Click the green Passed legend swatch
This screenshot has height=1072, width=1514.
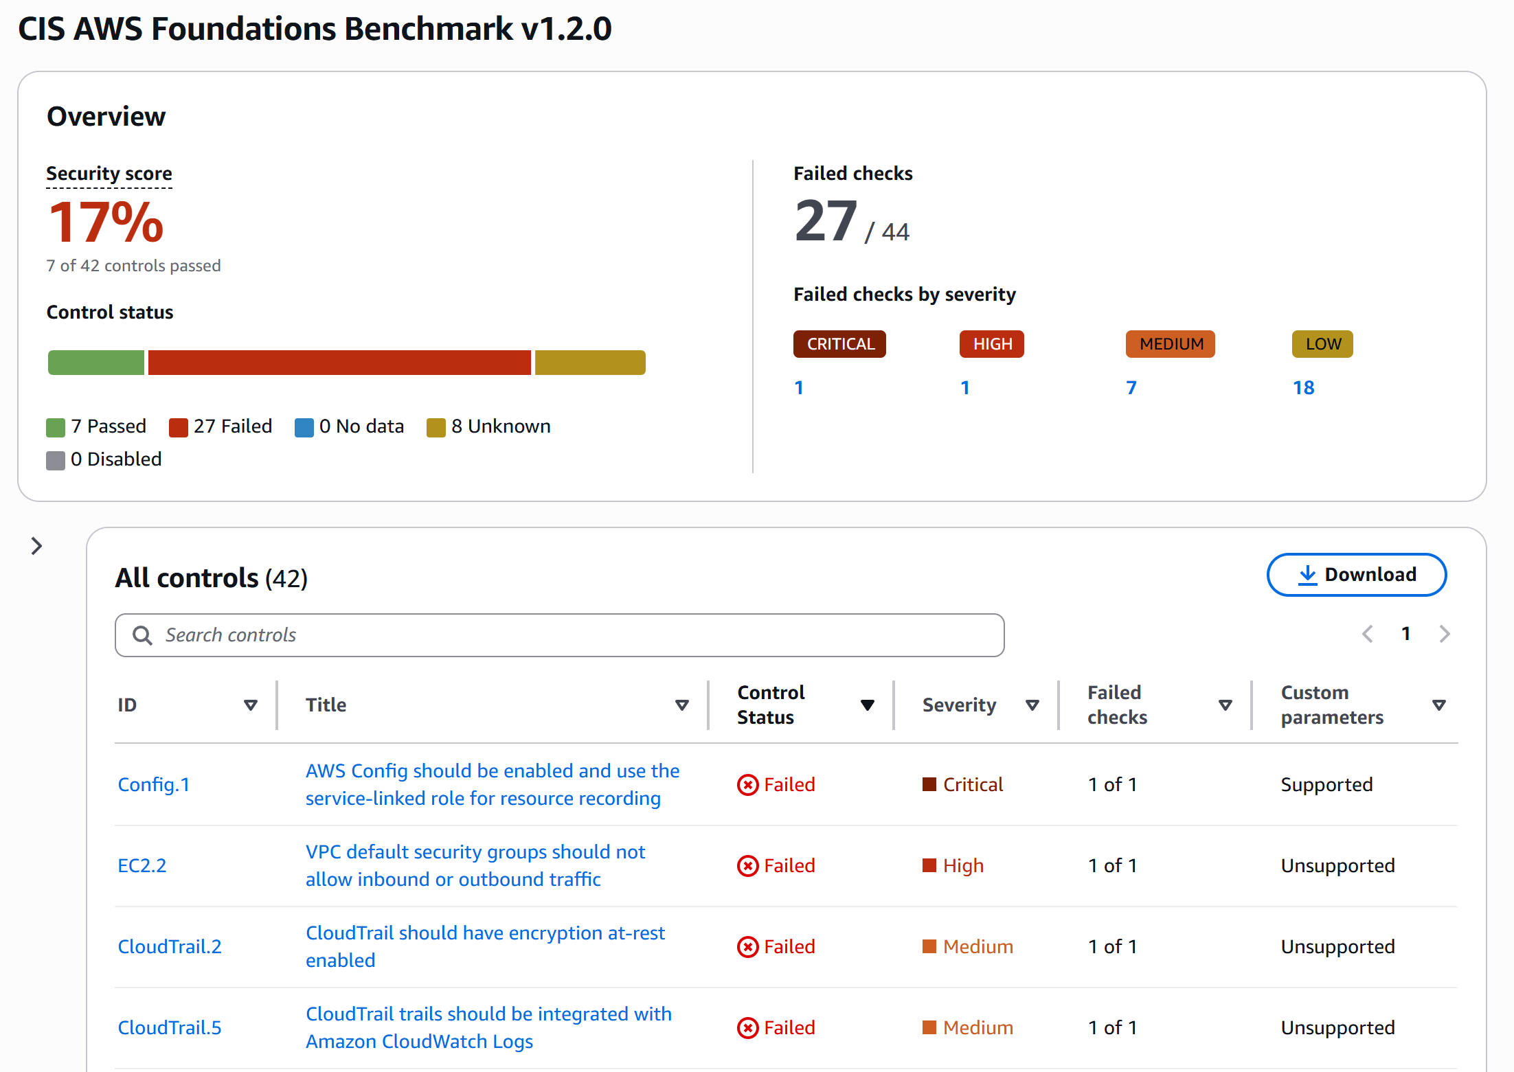[x=56, y=427]
